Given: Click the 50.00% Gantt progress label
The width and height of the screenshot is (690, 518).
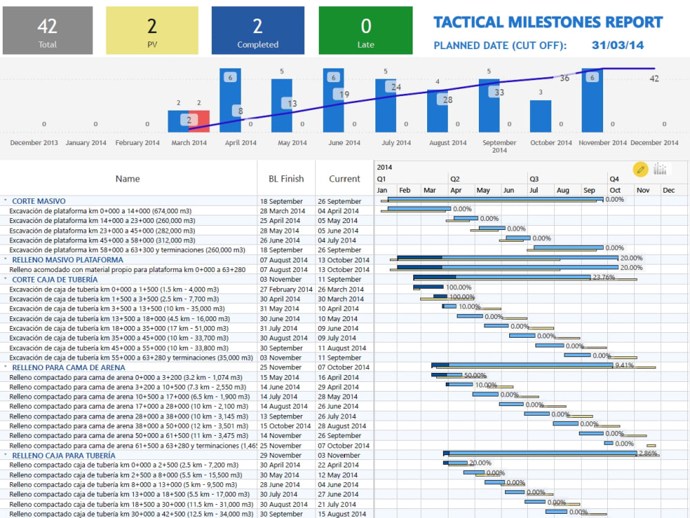Looking at the screenshot, I should coord(475,375).
